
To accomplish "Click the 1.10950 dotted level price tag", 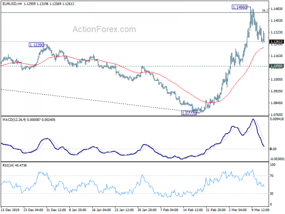I will [276, 66].
